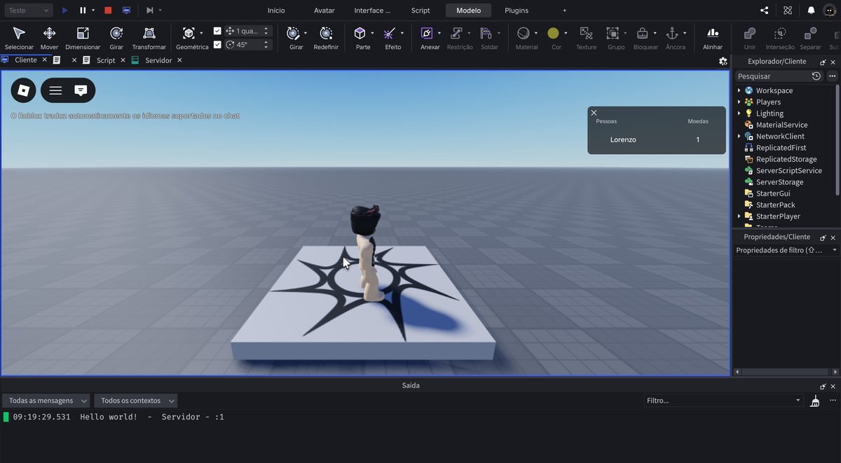Switch client/server view monitor icon
This screenshot has height=463, width=841.
[x=126, y=11]
